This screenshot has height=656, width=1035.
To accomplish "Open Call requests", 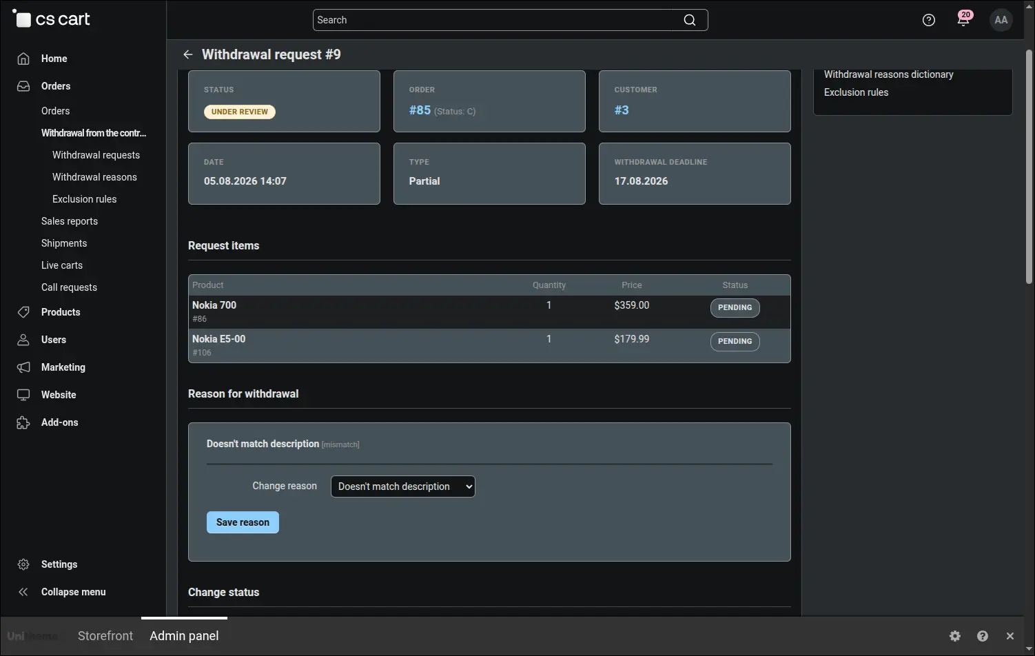I will [x=69, y=287].
